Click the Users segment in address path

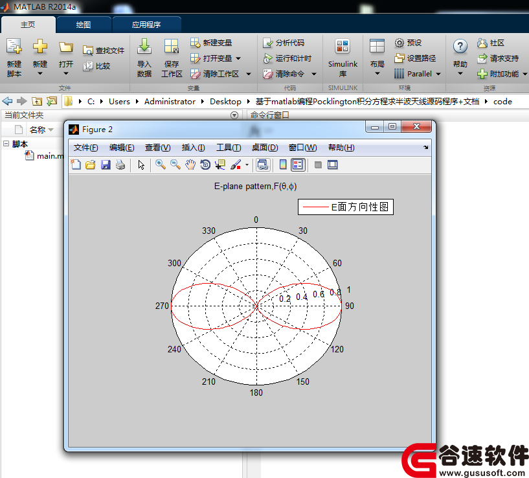pos(119,102)
